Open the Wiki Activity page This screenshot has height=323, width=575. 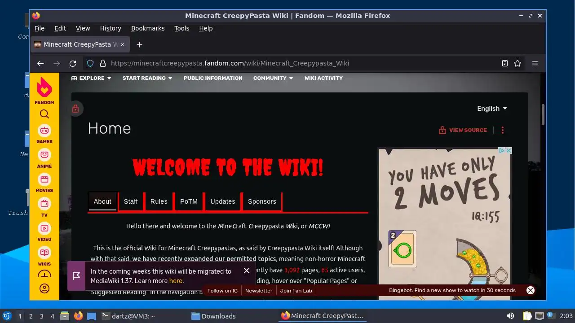coord(323,78)
